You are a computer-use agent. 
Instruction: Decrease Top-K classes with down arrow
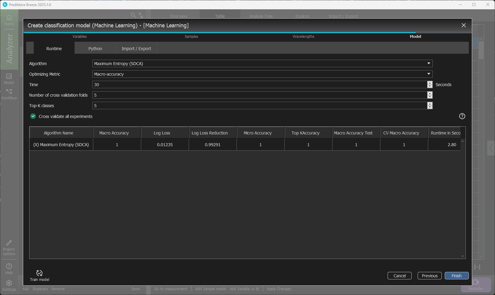pos(430,107)
